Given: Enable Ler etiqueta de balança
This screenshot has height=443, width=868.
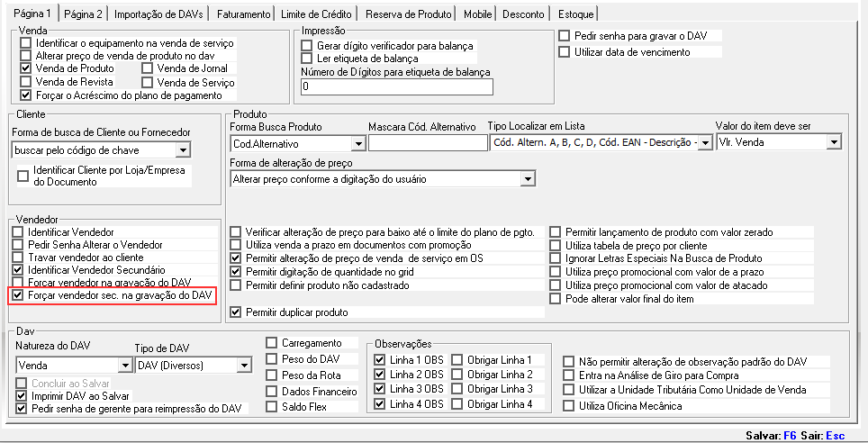Looking at the screenshot, I should coord(307,59).
